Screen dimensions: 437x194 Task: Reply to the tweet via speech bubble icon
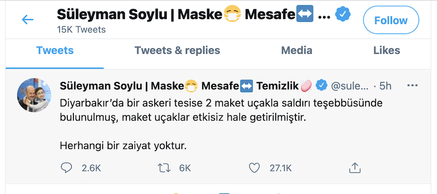click(x=66, y=167)
